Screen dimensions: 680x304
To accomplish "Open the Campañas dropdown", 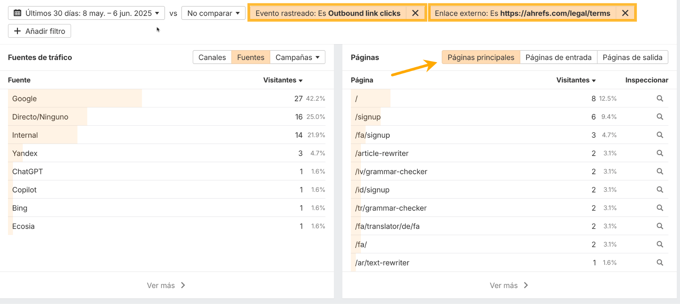I will click(297, 57).
